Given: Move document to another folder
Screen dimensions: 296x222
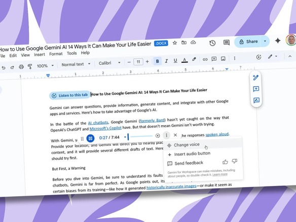Looking at the screenshot, I should click(184, 43).
